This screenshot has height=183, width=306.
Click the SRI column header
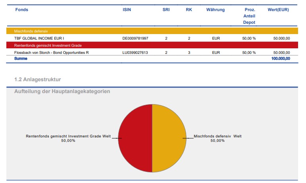[x=166, y=10]
